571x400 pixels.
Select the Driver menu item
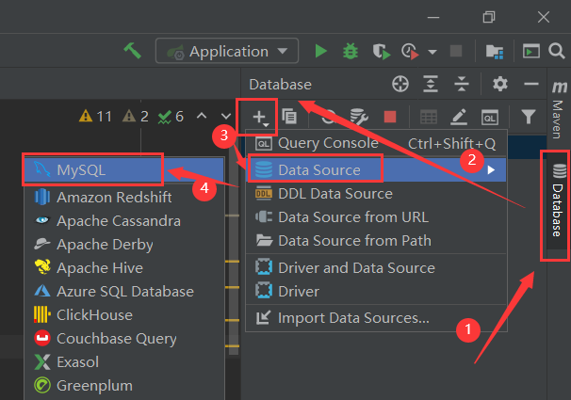(376, 291)
